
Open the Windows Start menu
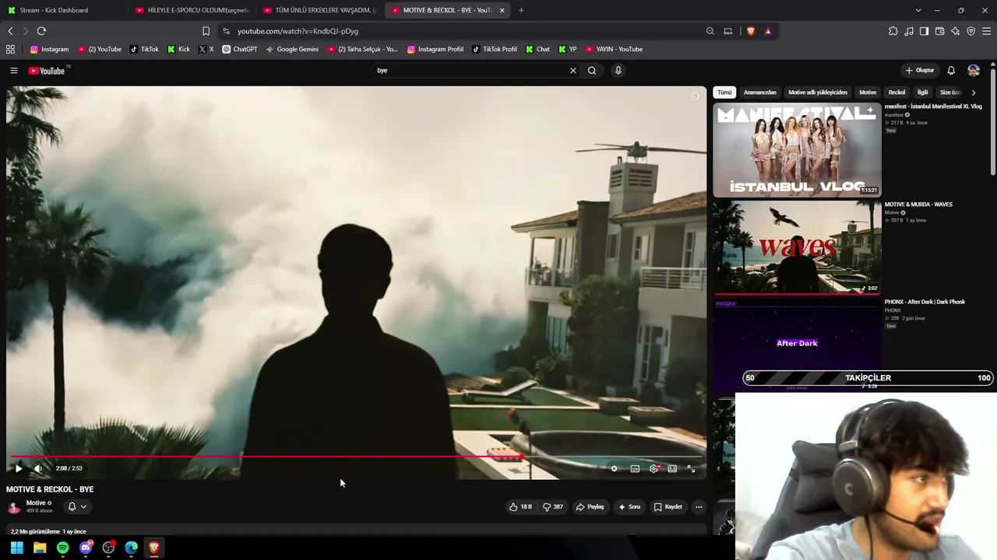16,548
